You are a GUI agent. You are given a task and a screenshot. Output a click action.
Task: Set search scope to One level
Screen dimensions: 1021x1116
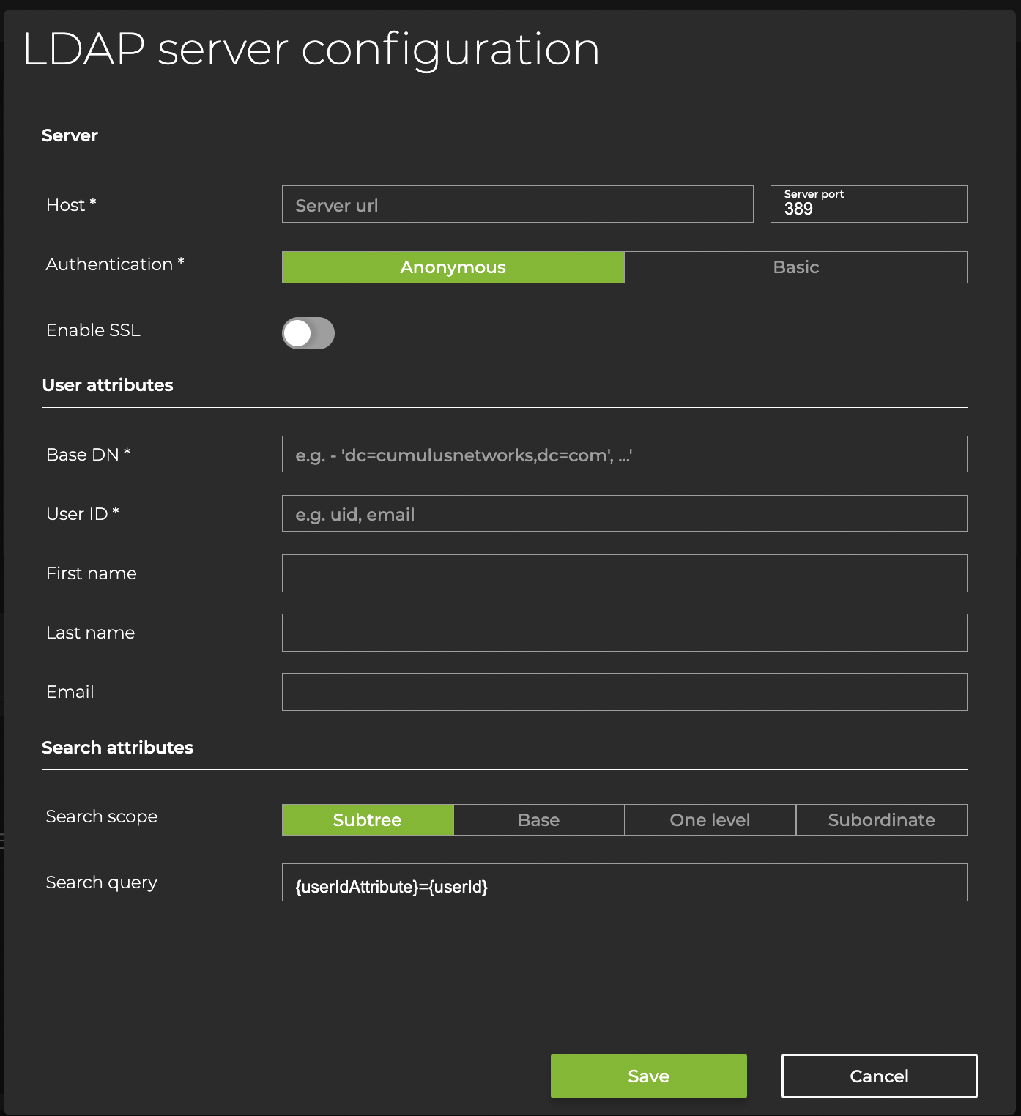click(710, 820)
